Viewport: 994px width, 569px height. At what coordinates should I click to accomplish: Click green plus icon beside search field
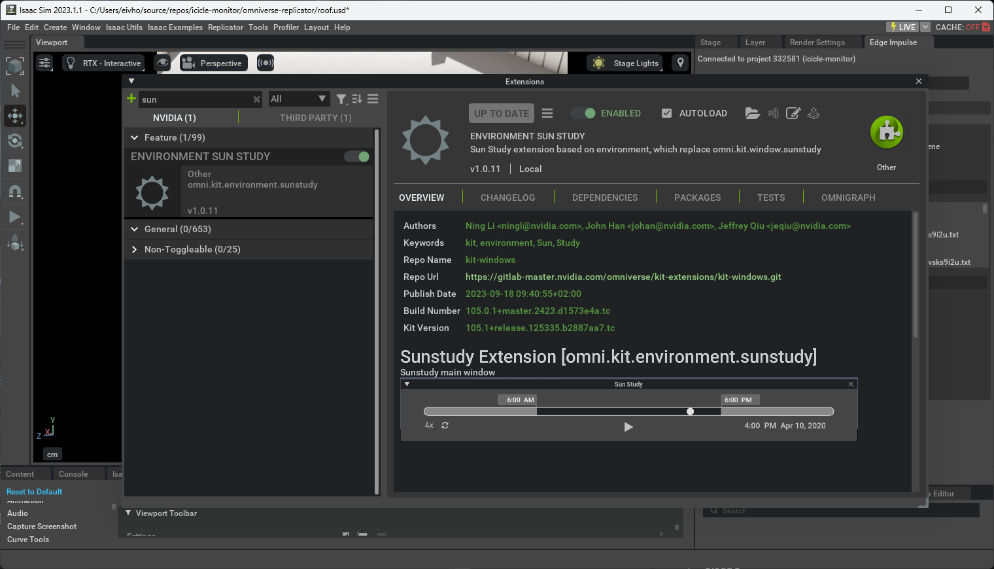(x=131, y=99)
